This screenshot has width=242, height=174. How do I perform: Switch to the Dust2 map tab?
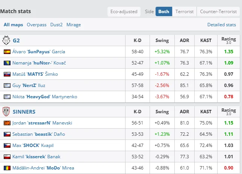pyautogui.click(x=56, y=25)
